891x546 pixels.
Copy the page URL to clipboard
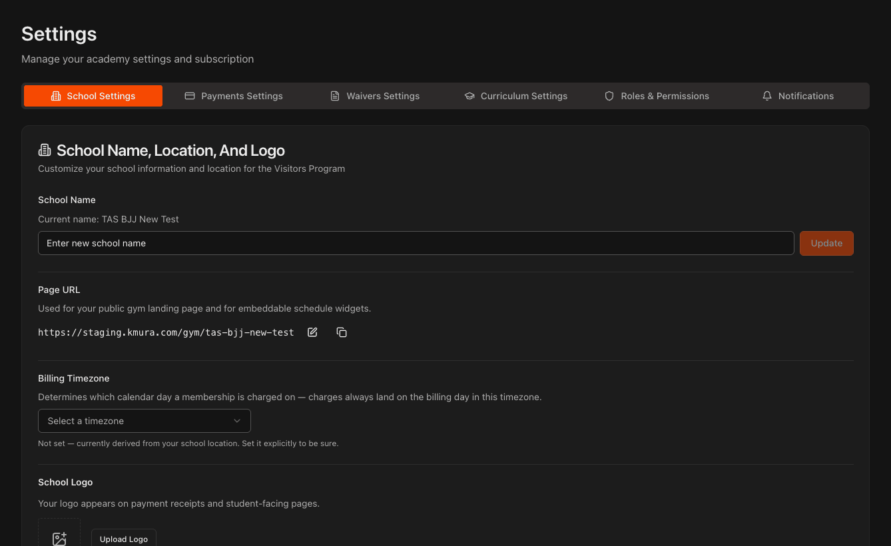click(342, 332)
